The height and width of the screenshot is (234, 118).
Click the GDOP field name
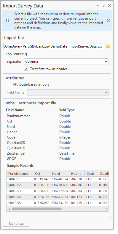12,159
